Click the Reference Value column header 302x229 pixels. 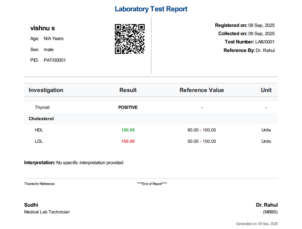point(201,90)
